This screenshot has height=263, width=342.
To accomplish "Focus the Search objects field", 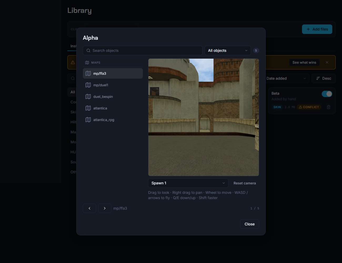I will pos(143,50).
